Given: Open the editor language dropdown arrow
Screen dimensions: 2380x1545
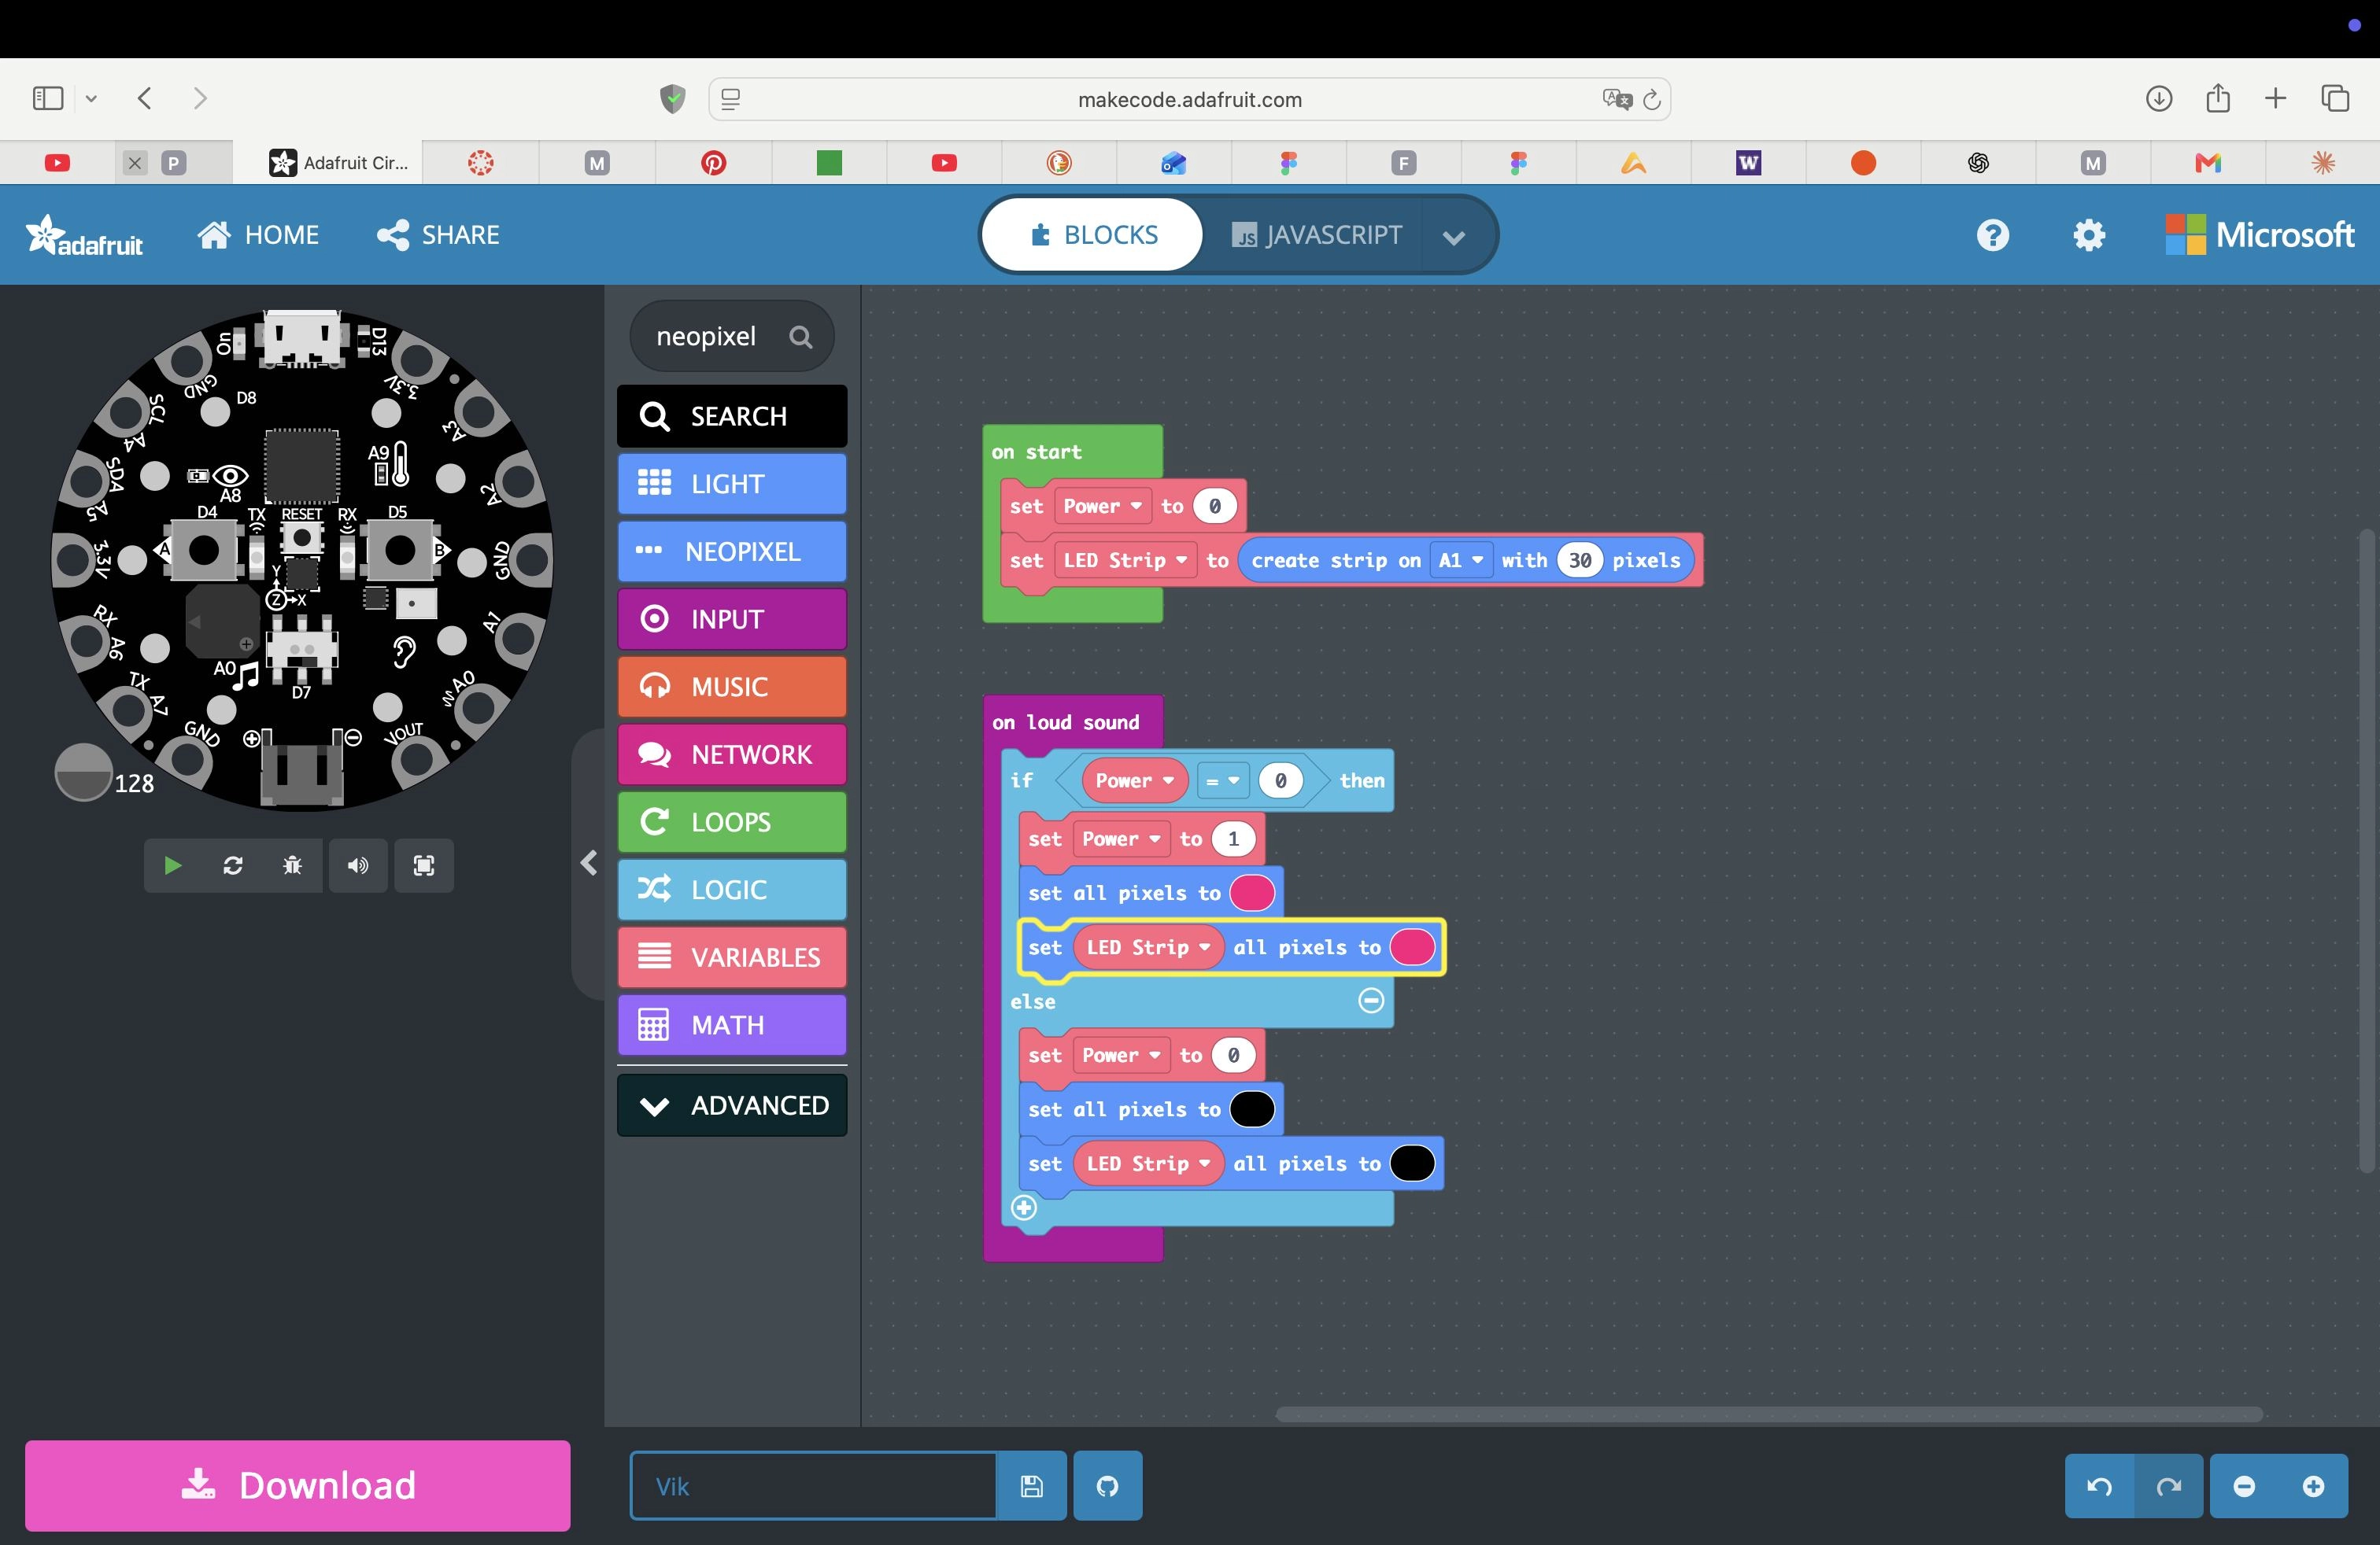Looking at the screenshot, I should (1454, 237).
